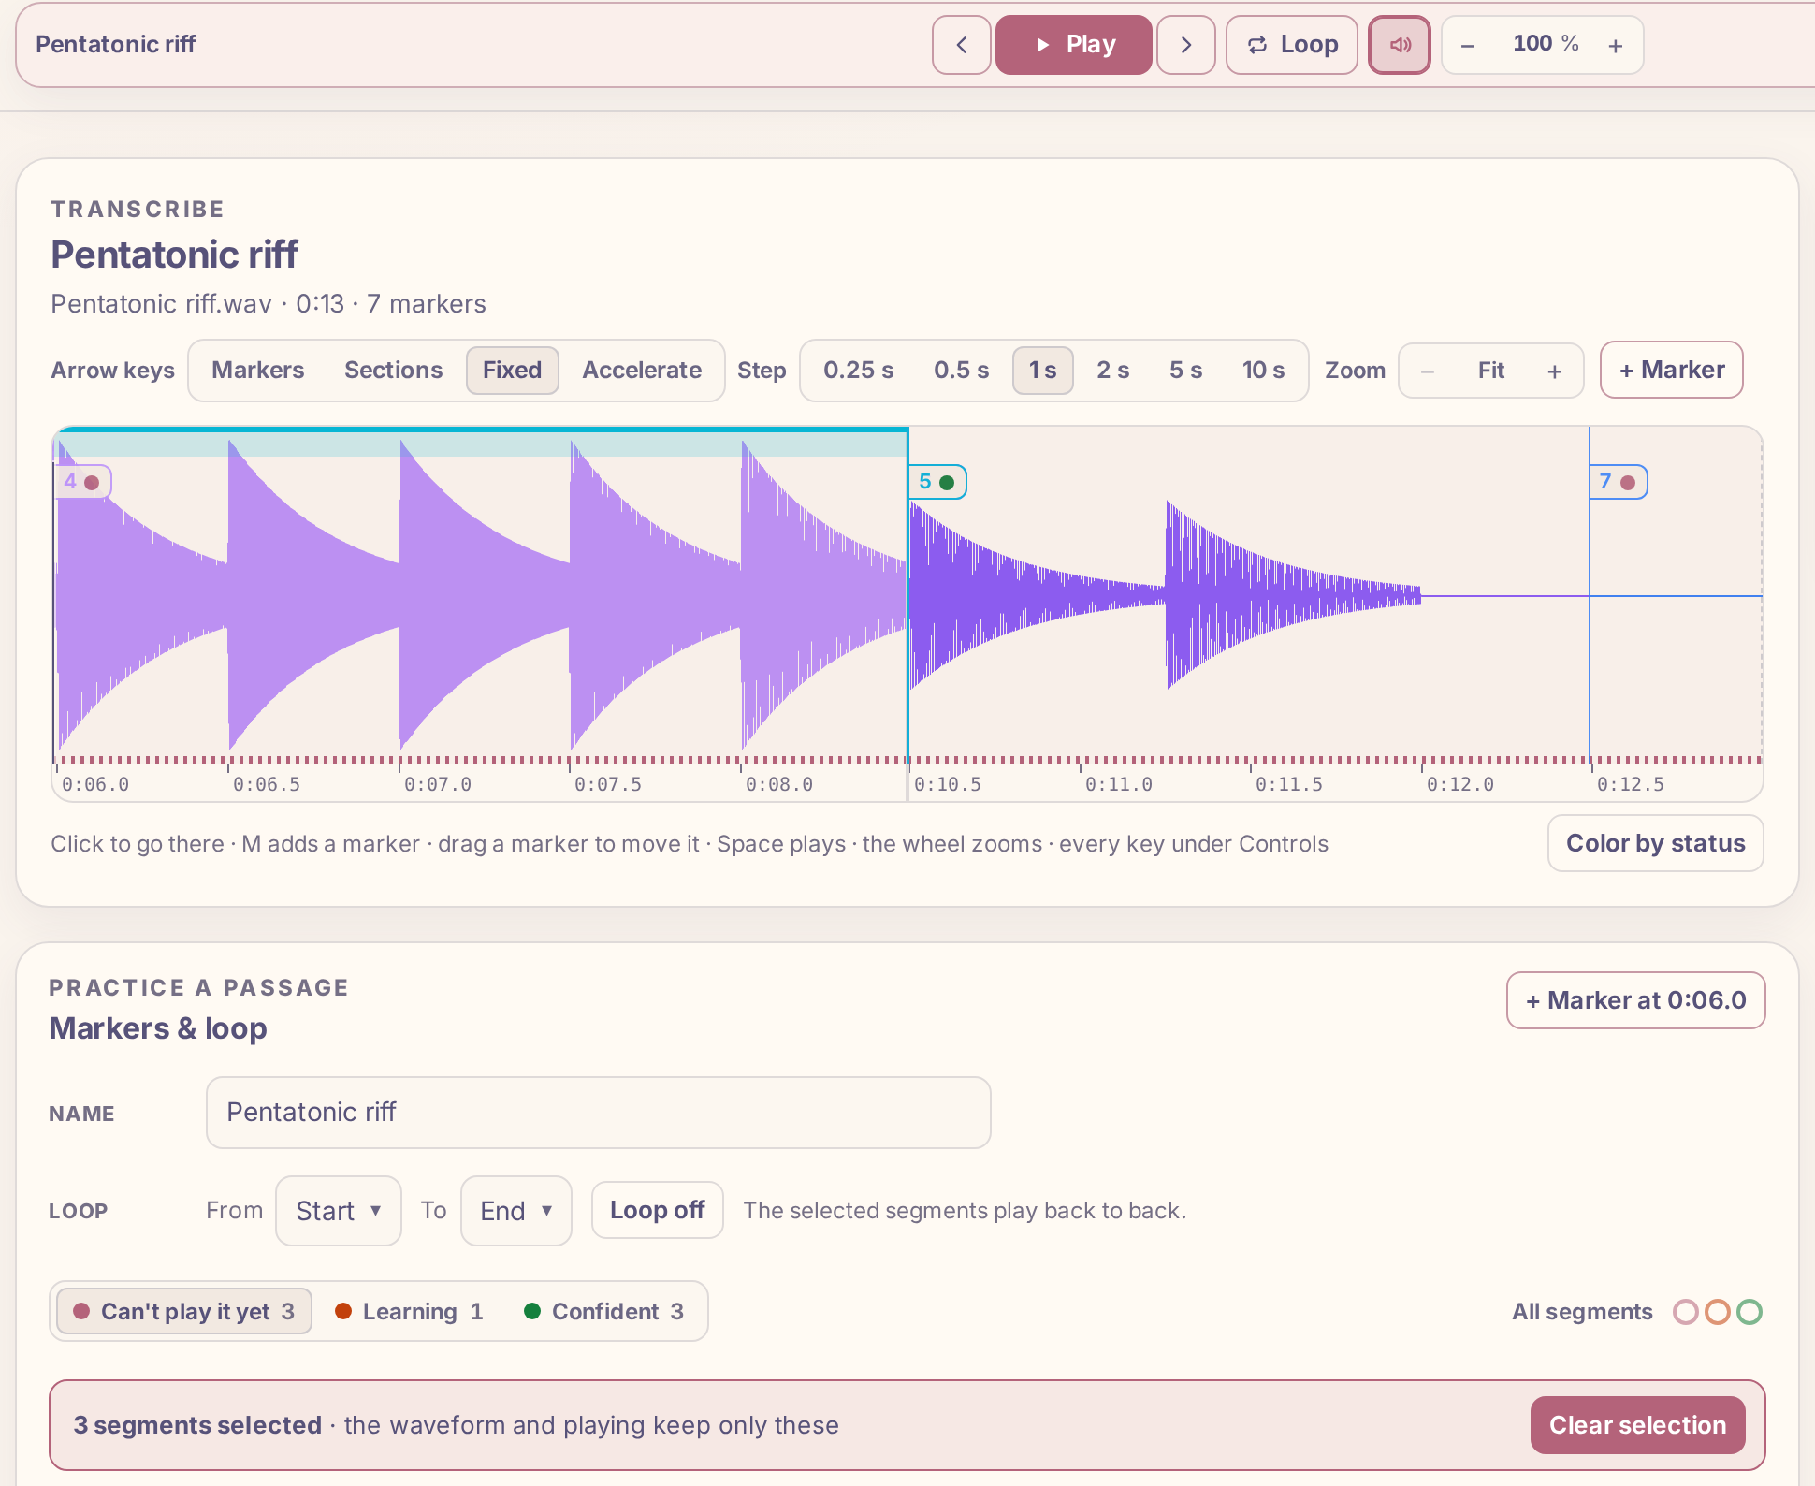Skip forward with right chevron button
This screenshot has height=1486, width=1815.
[x=1185, y=45]
